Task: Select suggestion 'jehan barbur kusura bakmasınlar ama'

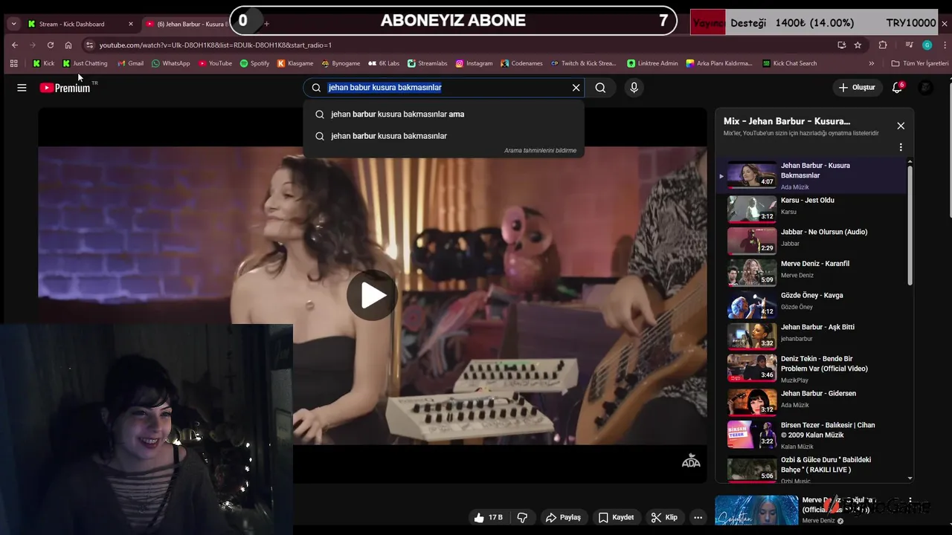Action: 444,114
